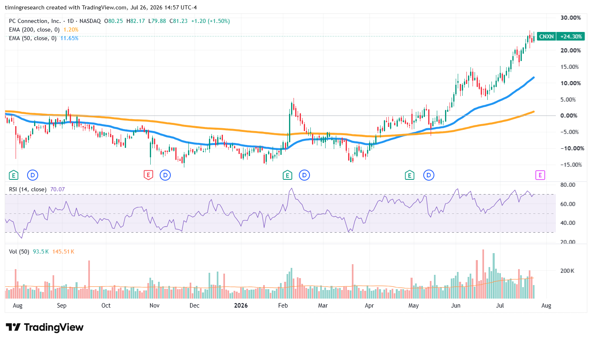Click the +24.30% price change label
The width and height of the screenshot is (592, 342).
point(571,36)
